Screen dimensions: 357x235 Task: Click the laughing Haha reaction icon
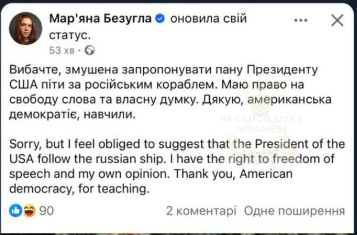[29, 210]
